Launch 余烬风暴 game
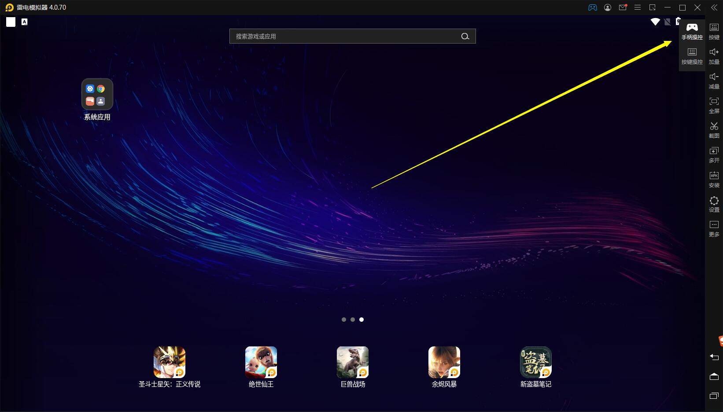Viewport: 723px width, 412px height. (444, 367)
